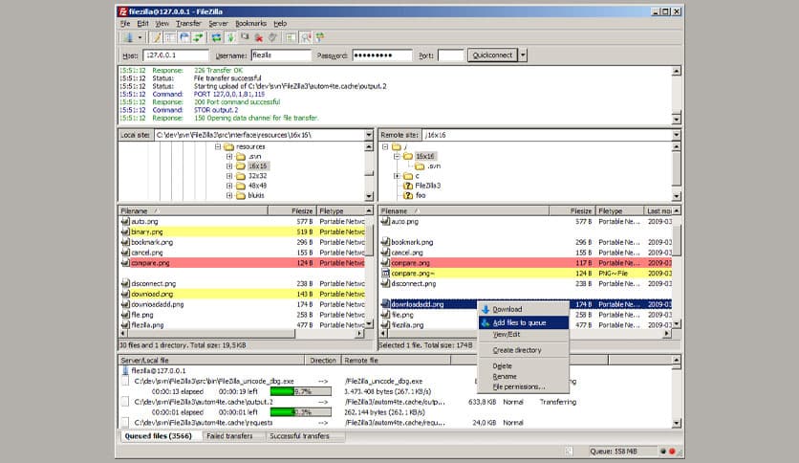Viewport: 799px width, 463px height.
Task: Click the Quickconnect button
Action: point(492,55)
